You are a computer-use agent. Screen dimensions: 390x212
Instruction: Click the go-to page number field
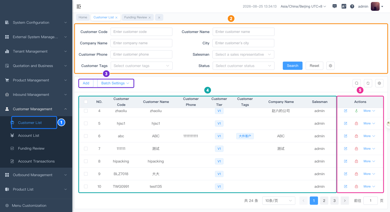(370, 201)
